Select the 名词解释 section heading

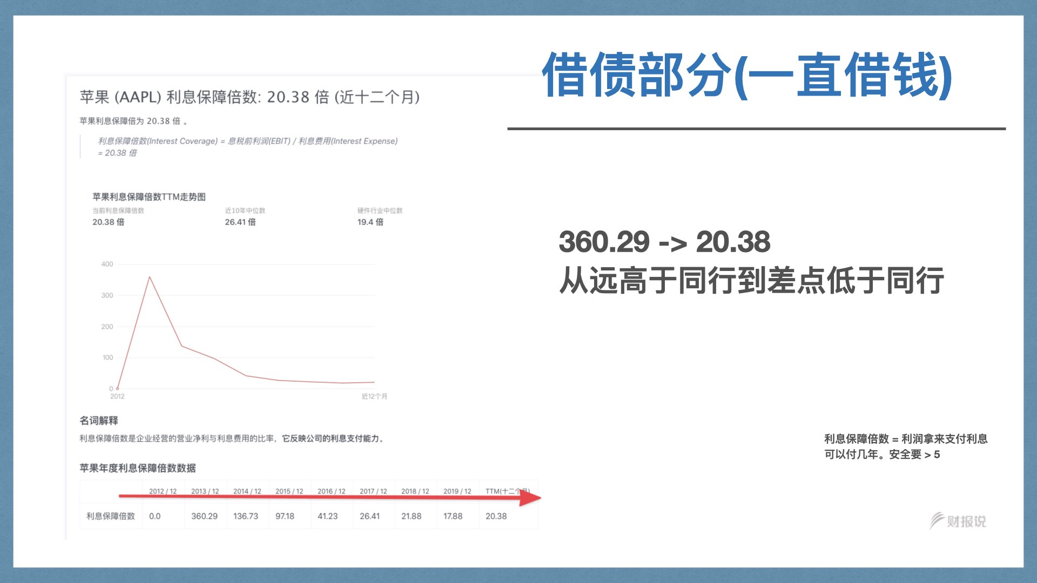pyautogui.click(x=99, y=420)
